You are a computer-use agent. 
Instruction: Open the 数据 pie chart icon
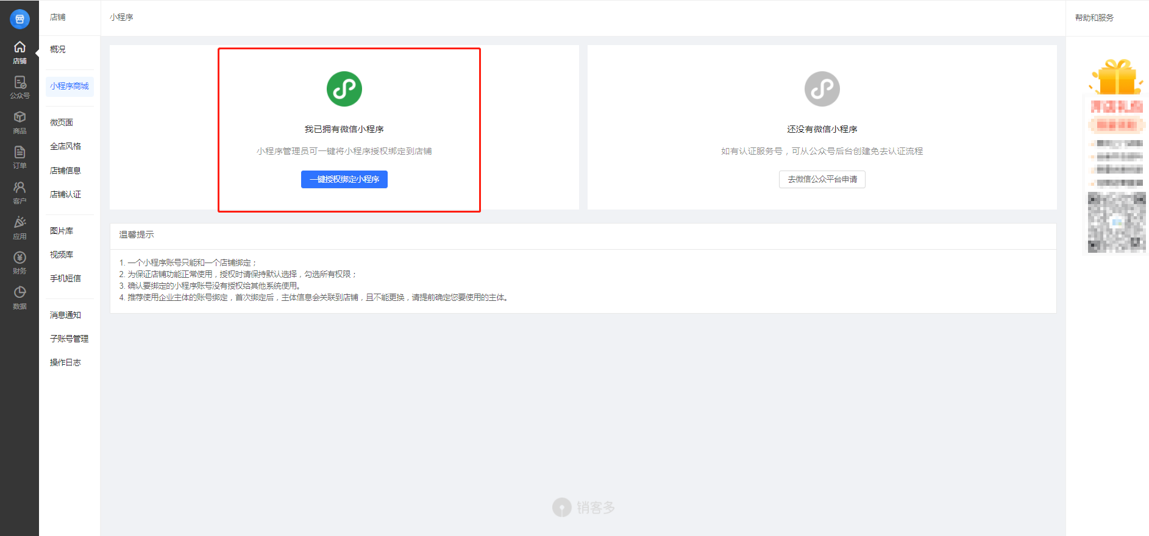coord(20,293)
